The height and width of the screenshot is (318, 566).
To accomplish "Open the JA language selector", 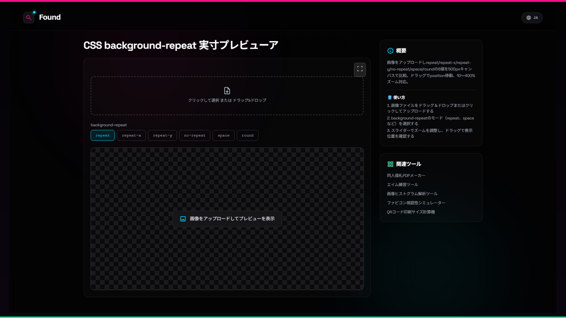I will tap(532, 18).
